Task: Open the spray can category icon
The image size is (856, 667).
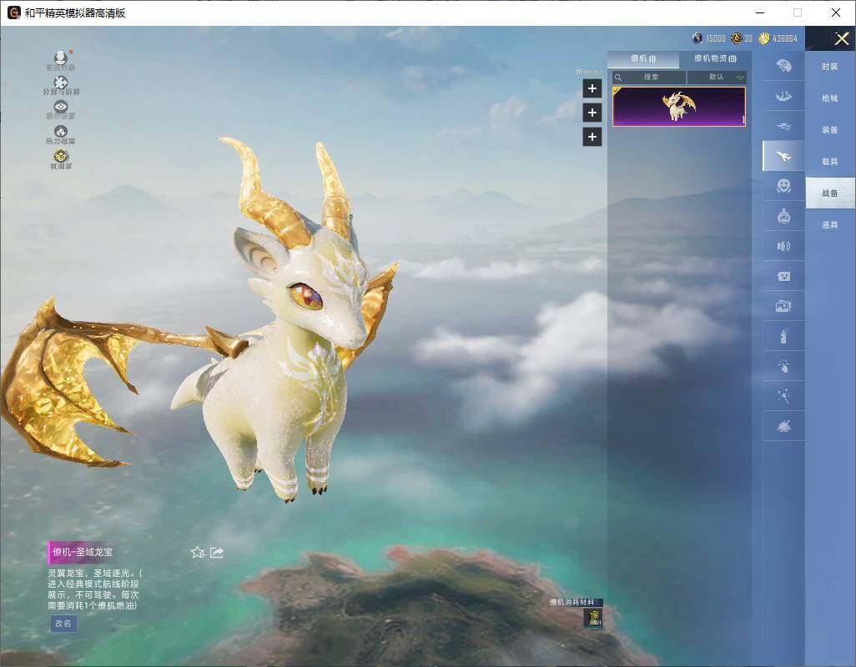Action: [783, 337]
